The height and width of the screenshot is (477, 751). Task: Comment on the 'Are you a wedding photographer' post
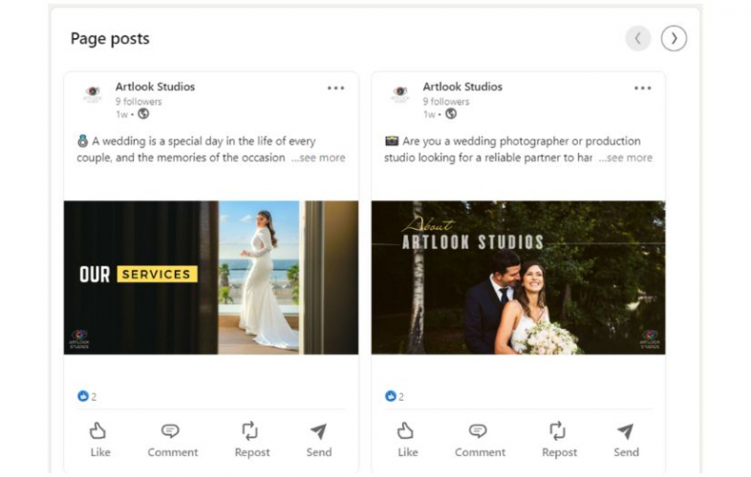480,440
